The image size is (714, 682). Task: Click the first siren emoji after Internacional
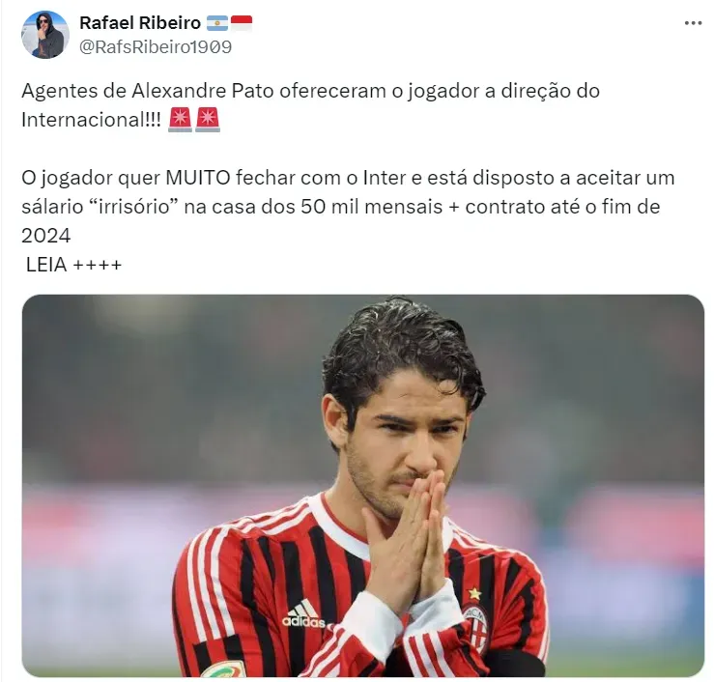pyautogui.click(x=180, y=120)
